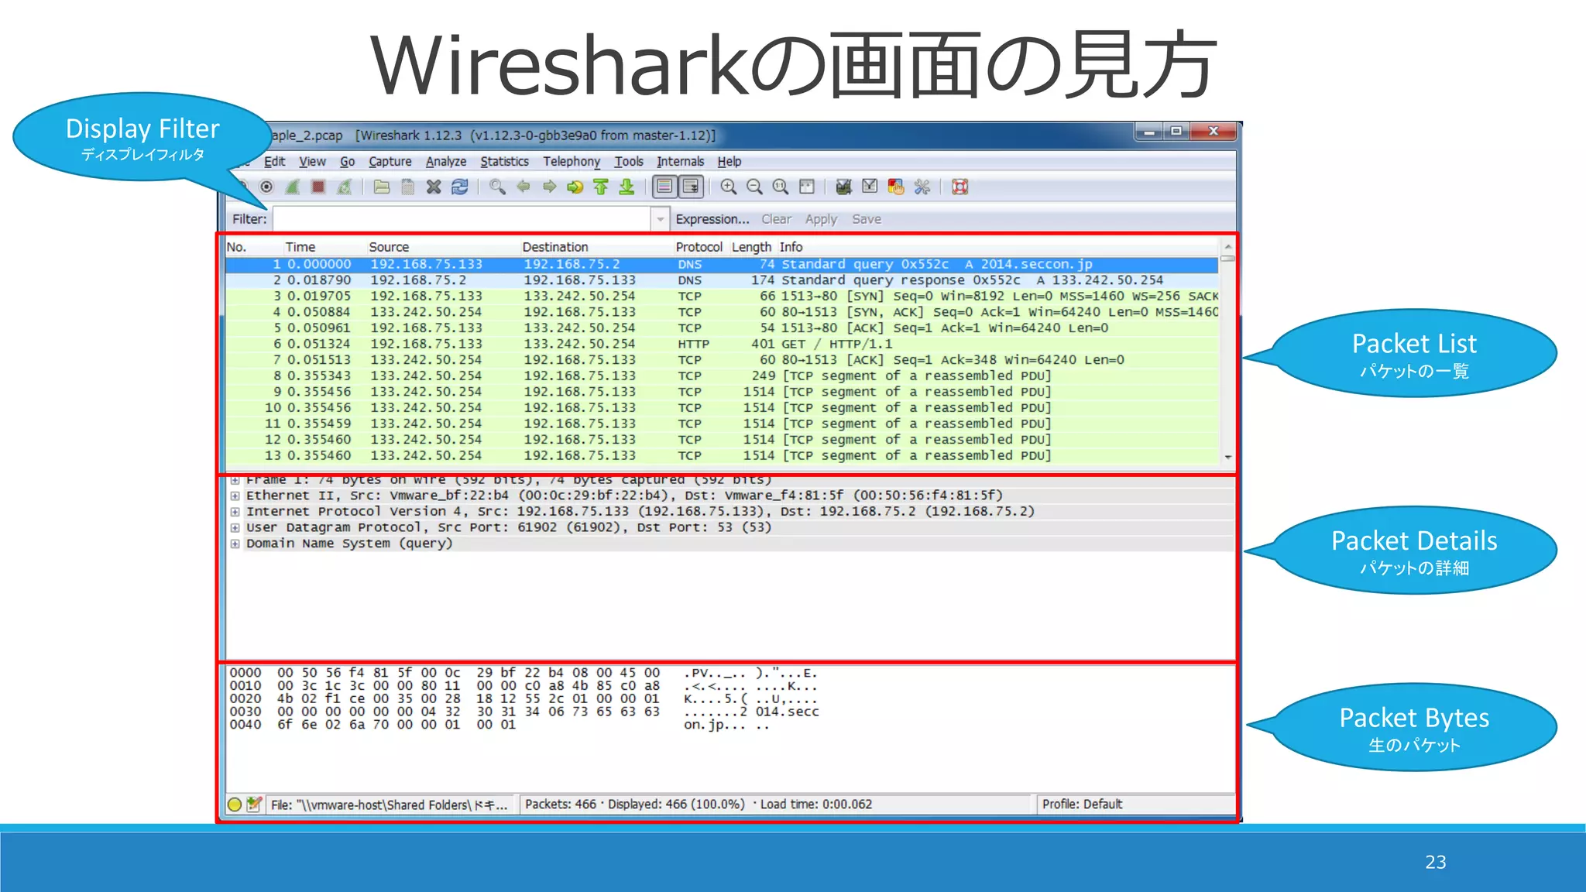The height and width of the screenshot is (892, 1586).
Task: Open the Help menu
Action: [729, 162]
